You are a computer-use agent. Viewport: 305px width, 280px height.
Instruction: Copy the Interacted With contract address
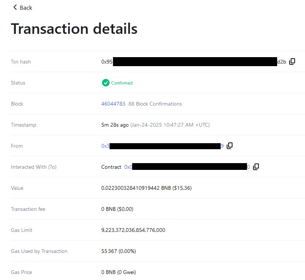pyautogui.click(x=256, y=167)
